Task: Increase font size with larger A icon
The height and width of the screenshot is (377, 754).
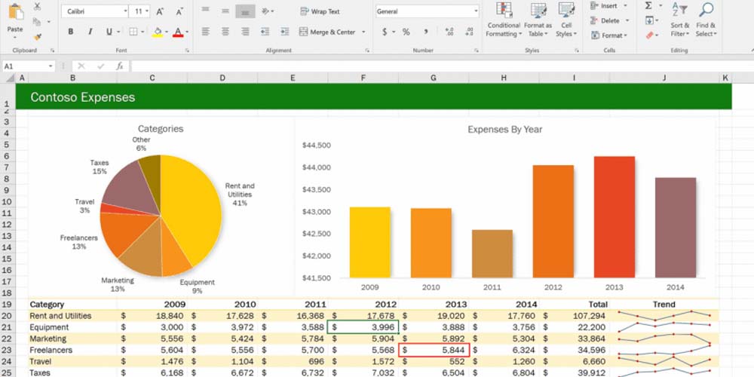Action: click(160, 11)
